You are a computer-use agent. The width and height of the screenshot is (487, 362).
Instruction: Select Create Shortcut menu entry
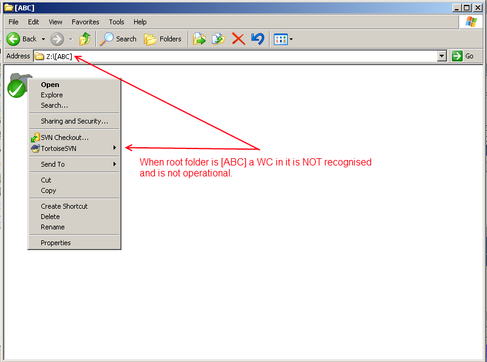[x=75, y=206]
